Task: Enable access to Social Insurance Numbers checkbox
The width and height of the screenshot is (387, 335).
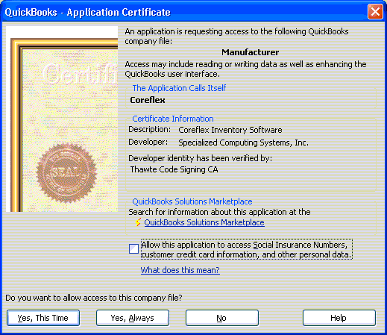Action: click(133, 249)
